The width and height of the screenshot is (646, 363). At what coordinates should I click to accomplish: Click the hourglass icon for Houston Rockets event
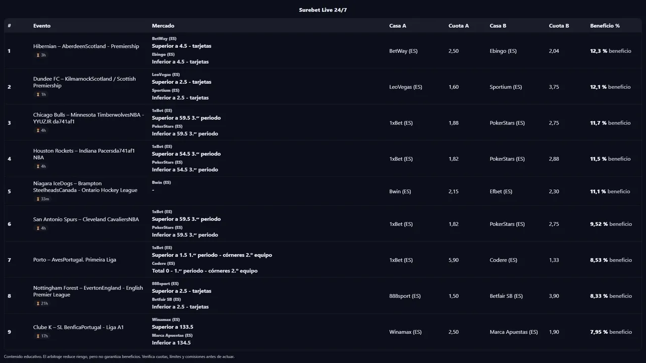[38, 166]
